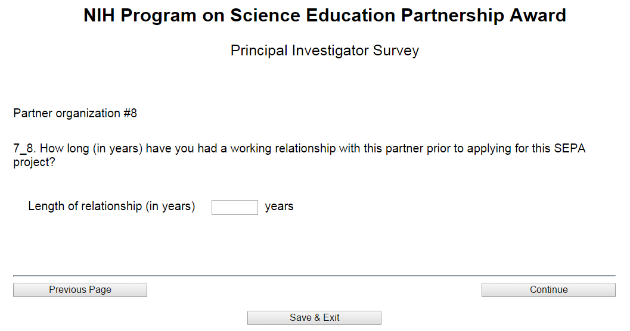The width and height of the screenshot is (630, 331).
Task: Click the question 7_8 text
Action: pyautogui.click(x=298, y=149)
